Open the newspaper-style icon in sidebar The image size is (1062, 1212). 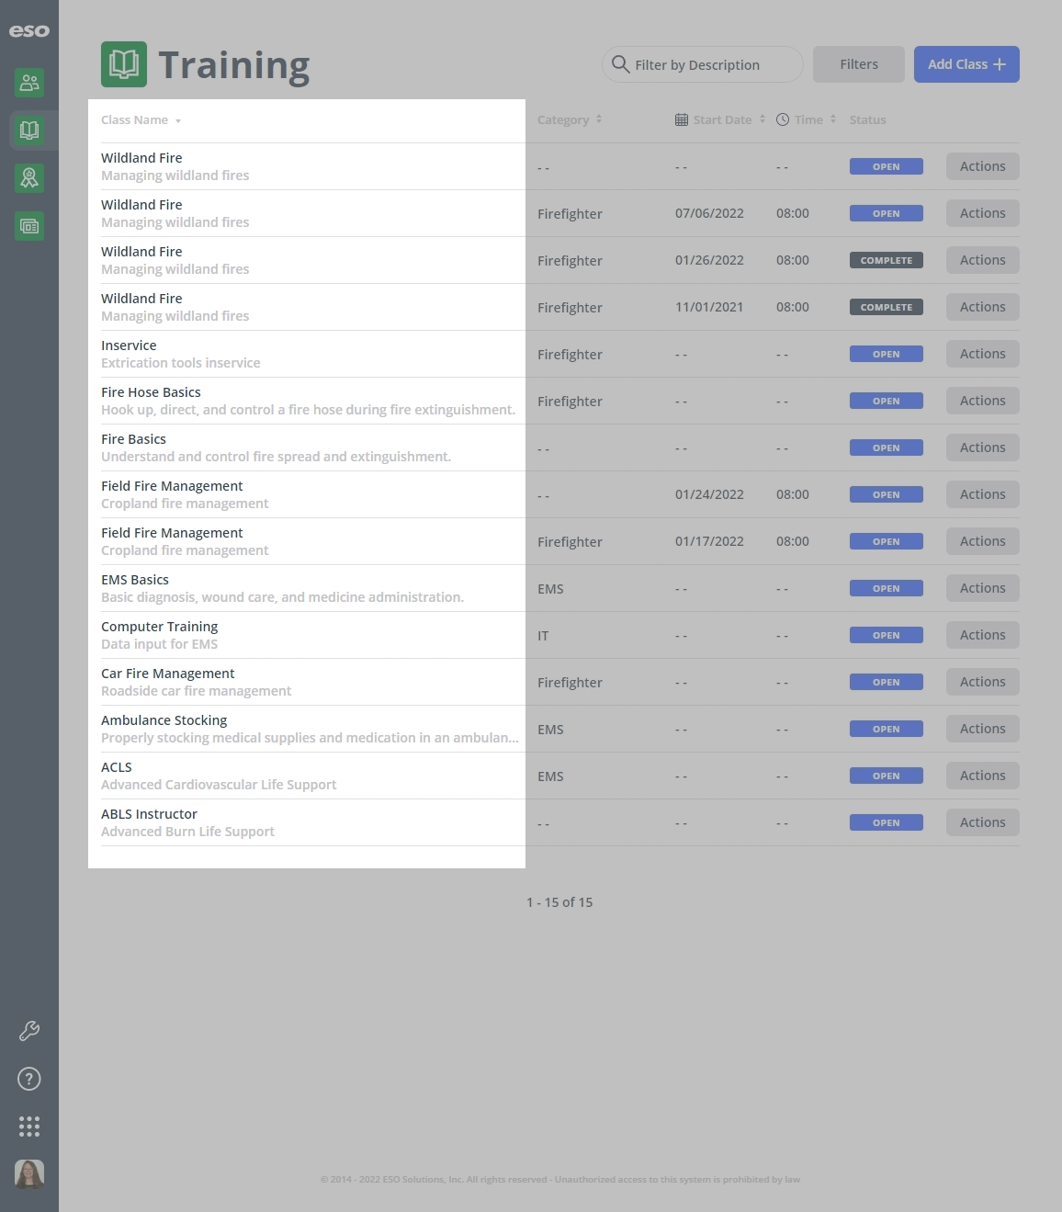(x=29, y=226)
